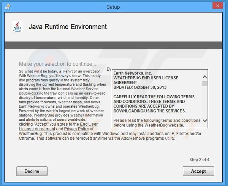Close the Setup window
Image resolution: width=228 pixels, height=186 pixels.
tap(218, 6)
